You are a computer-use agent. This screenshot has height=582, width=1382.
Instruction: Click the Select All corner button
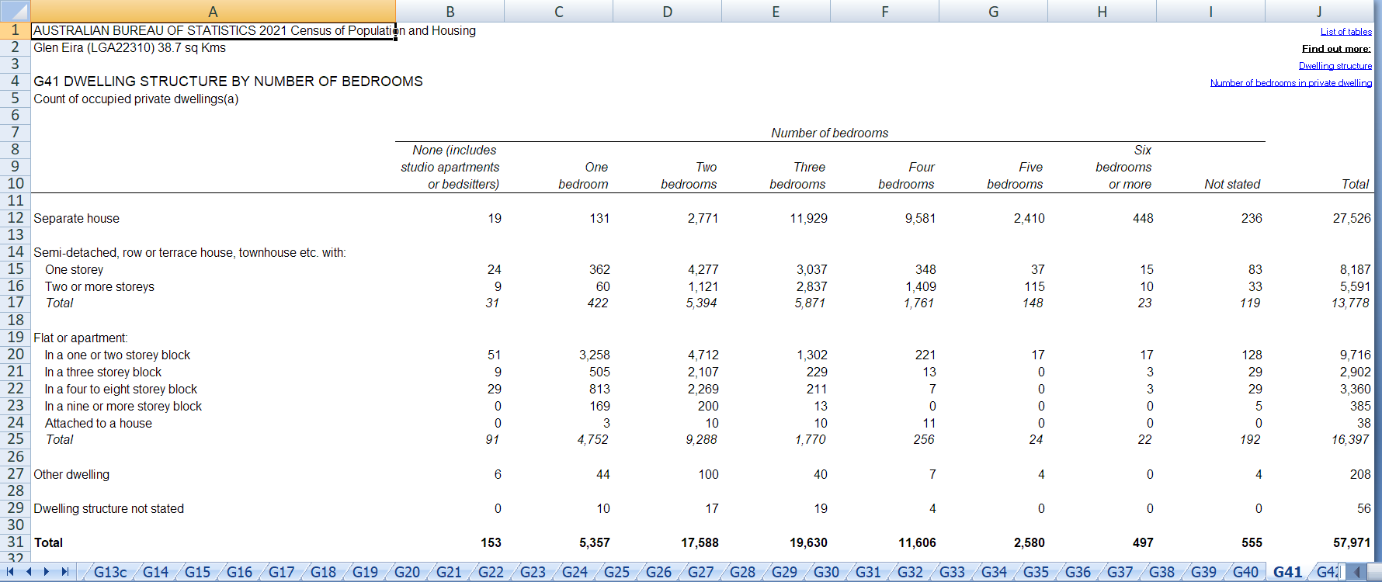pyautogui.click(x=15, y=11)
